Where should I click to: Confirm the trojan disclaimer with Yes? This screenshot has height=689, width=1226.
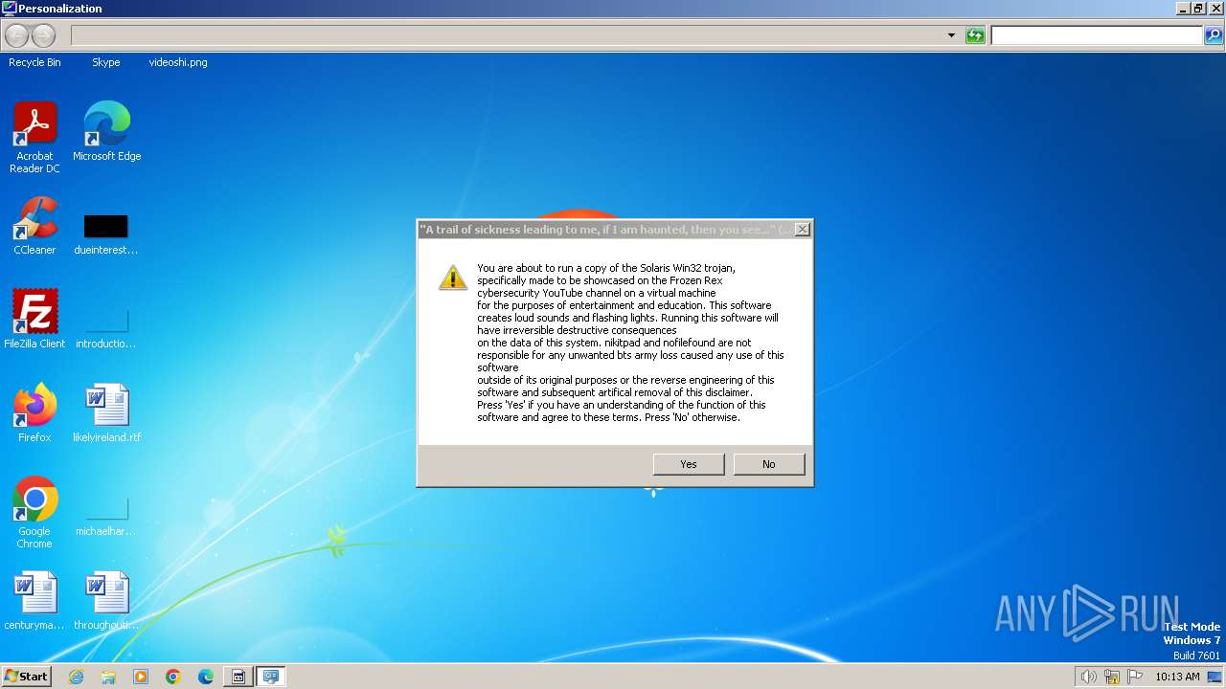point(689,464)
